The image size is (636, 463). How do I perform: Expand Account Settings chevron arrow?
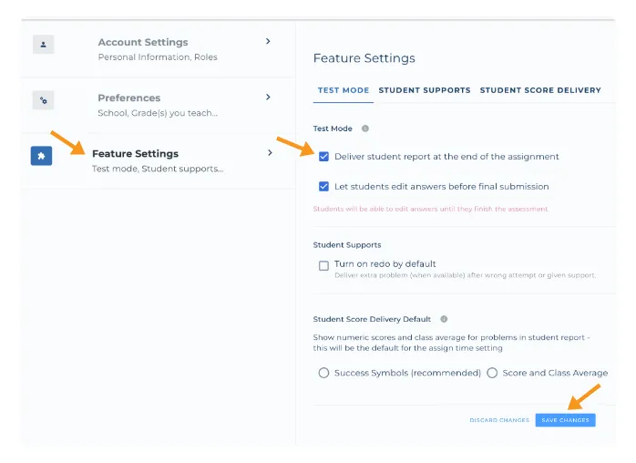coord(268,42)
